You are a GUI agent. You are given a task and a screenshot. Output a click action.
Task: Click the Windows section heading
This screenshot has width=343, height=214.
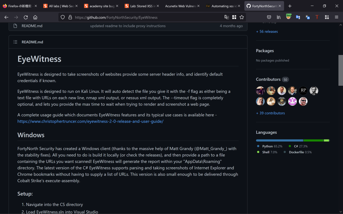pyautogui.click(x=31, y=135)
